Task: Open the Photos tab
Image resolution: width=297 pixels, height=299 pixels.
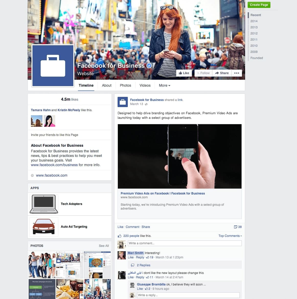Action: [125, 85]
